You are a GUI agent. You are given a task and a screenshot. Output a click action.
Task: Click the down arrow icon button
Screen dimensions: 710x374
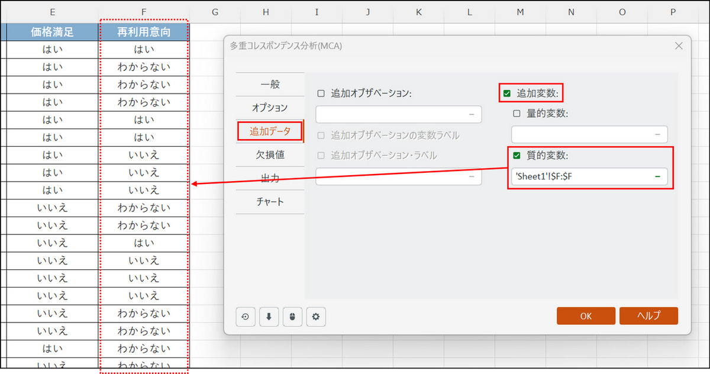(269, 317)
